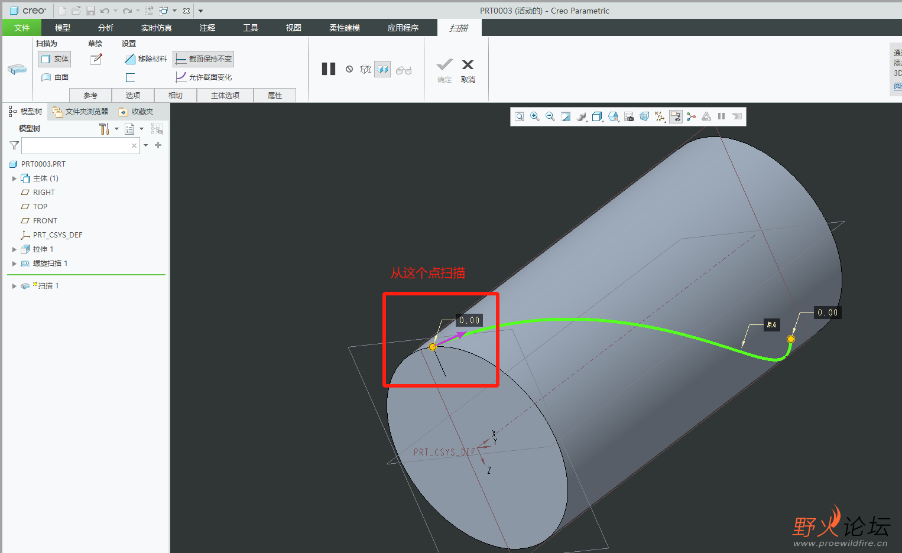Switch to the 模型 ribbon tab
Screen dimensions: 902x553
coord(63,28)
